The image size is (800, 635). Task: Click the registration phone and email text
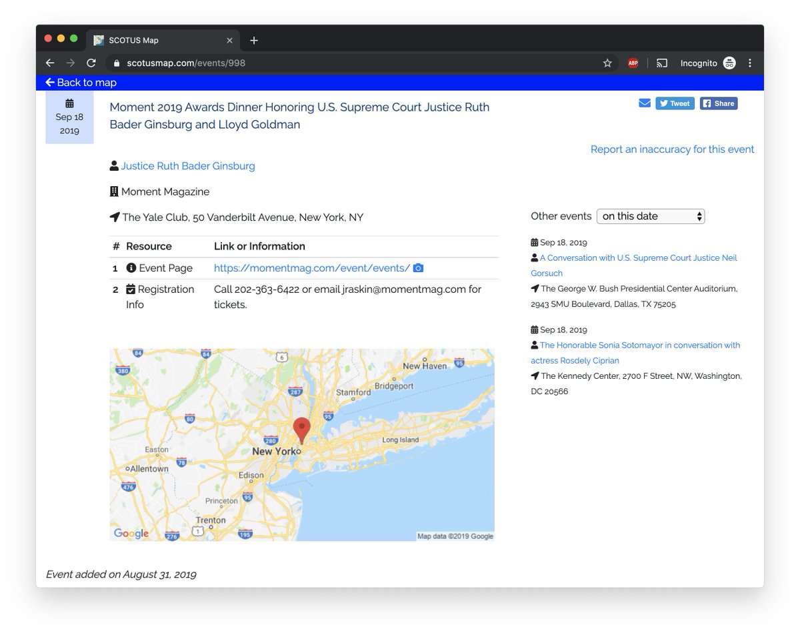point(347,297)
